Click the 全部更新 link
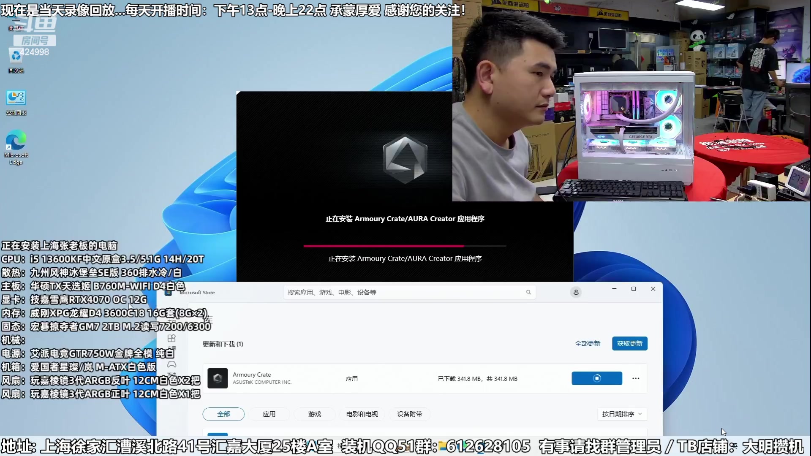811x456 pixels. [x=587, y=344]
